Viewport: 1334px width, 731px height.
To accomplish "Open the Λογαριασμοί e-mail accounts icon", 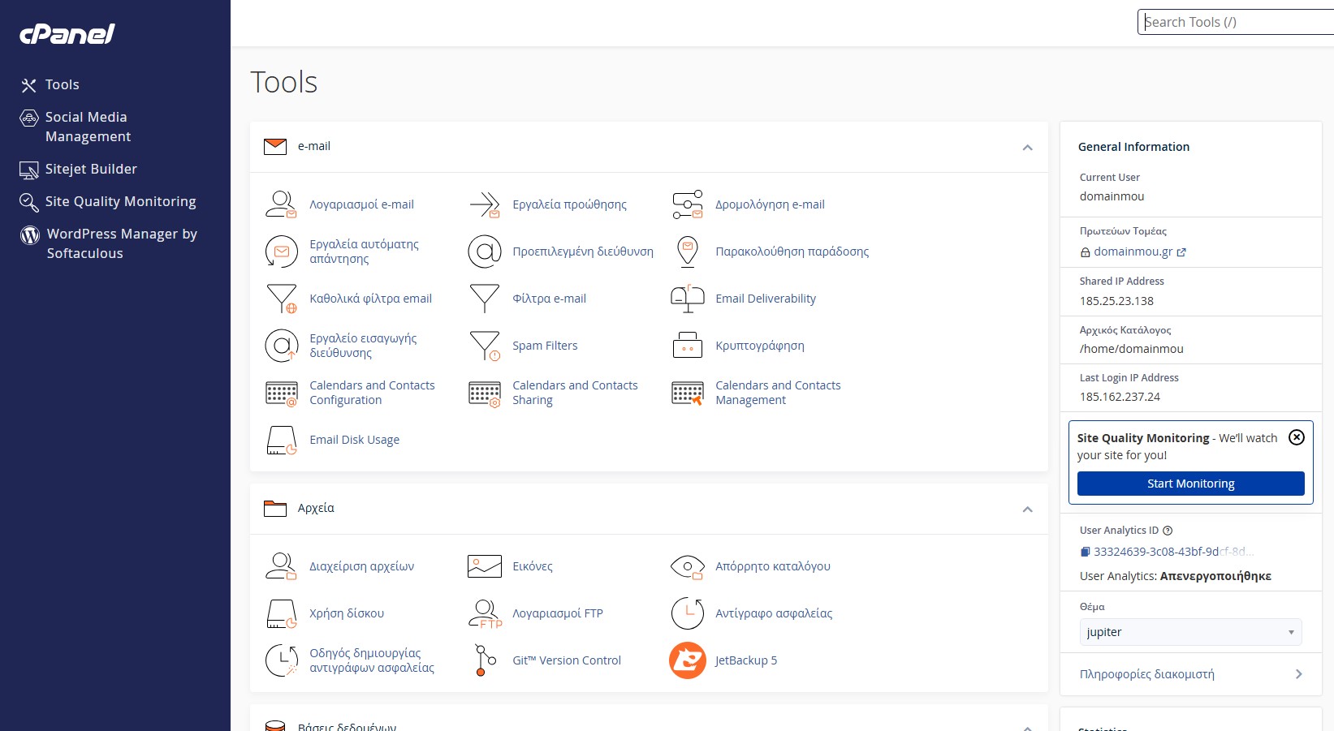I will 281,204.
